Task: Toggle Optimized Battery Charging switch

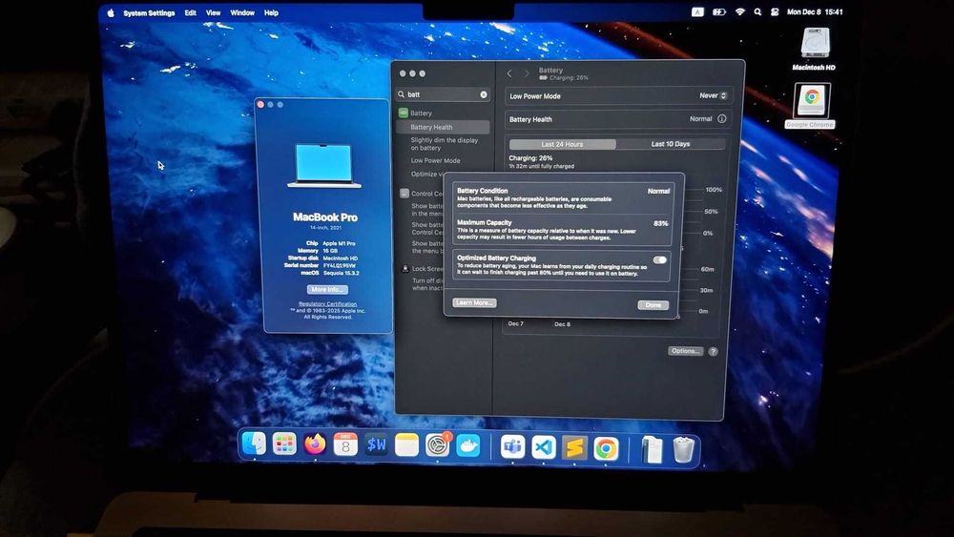Action: (659, 260)
